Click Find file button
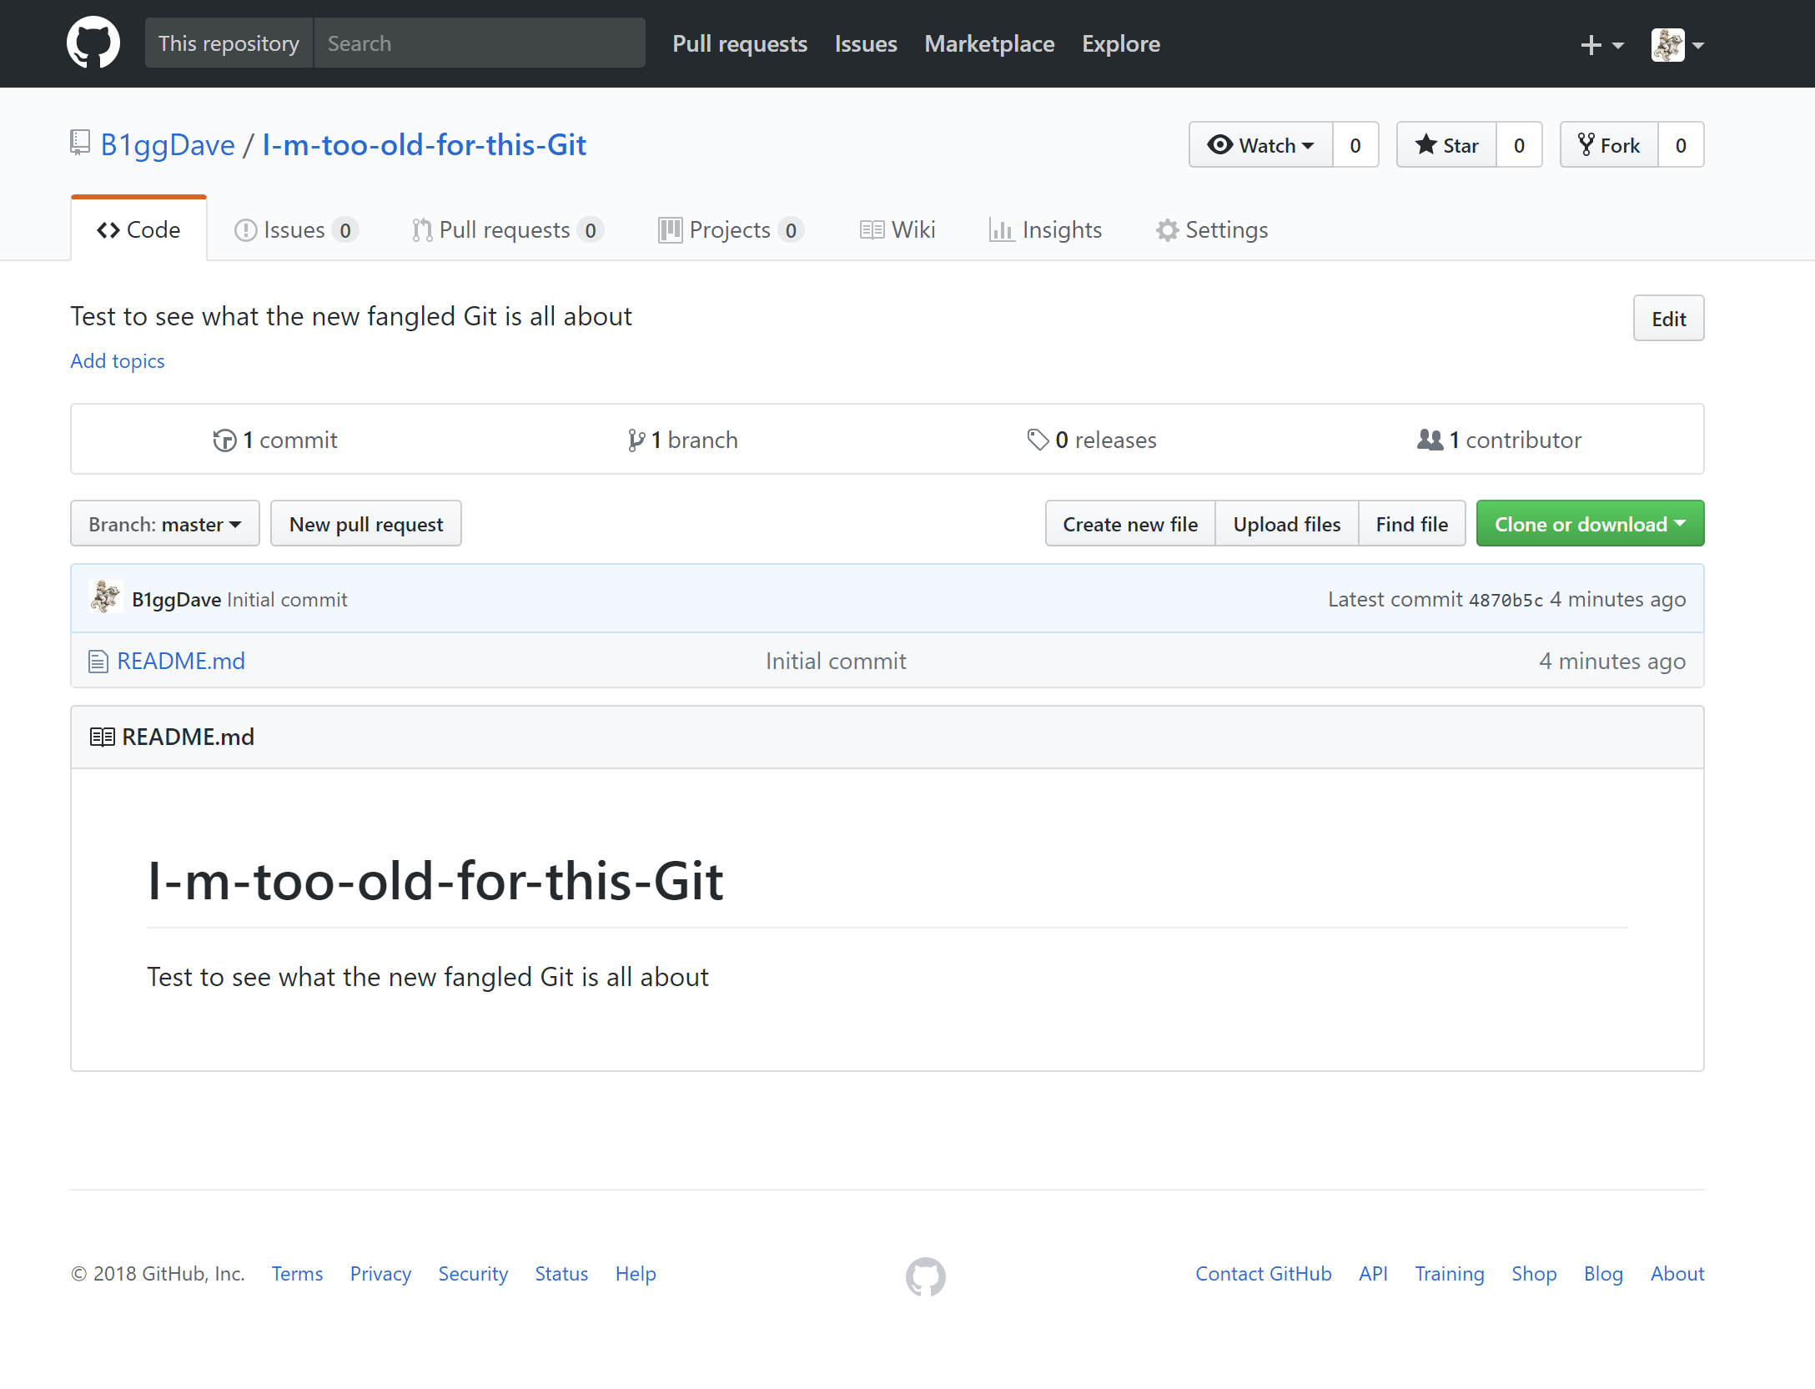The image size is (1815, 1389). coord(1412,524)
